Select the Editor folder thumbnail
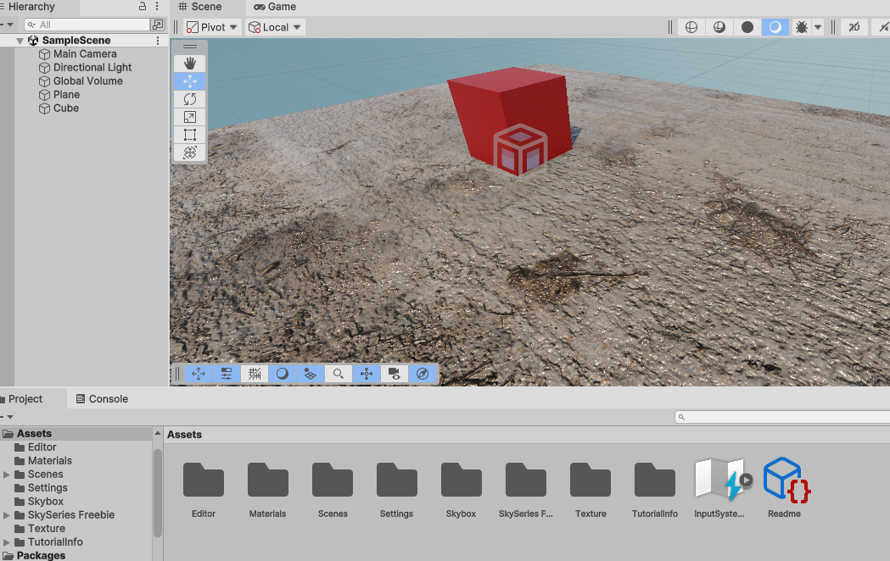 tap(204, 480)
